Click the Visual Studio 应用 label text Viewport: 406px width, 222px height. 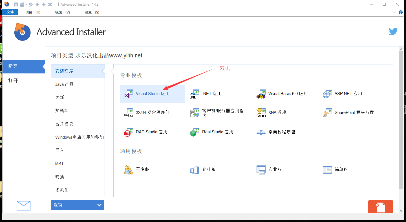pyautogui.click(x=153, y=94)
